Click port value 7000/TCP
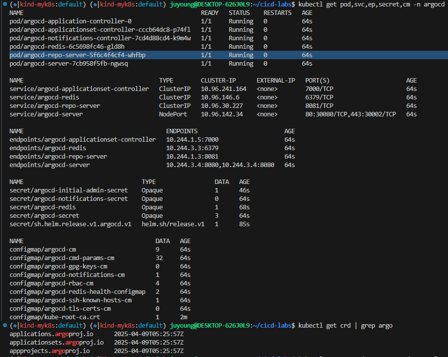Image resolution: width=448 pixels, height=357 pixels. coord(319,89)
